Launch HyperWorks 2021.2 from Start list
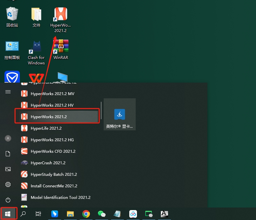 pyautogui.click(x=59, y=117)
